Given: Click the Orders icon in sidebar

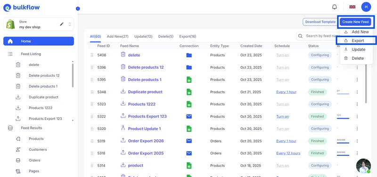Looking at the screenshot, I should [18, 160].
